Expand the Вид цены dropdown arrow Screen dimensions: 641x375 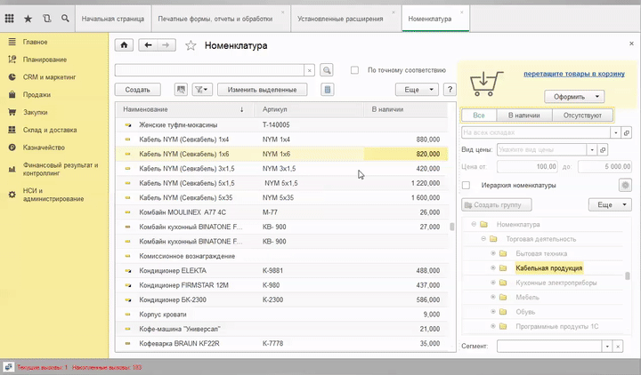point(592,150)
